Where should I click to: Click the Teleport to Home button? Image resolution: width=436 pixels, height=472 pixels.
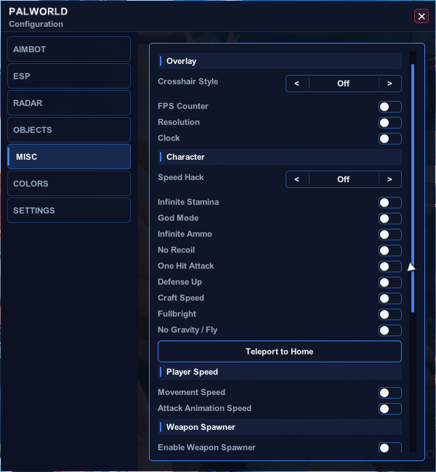(280, 351)
